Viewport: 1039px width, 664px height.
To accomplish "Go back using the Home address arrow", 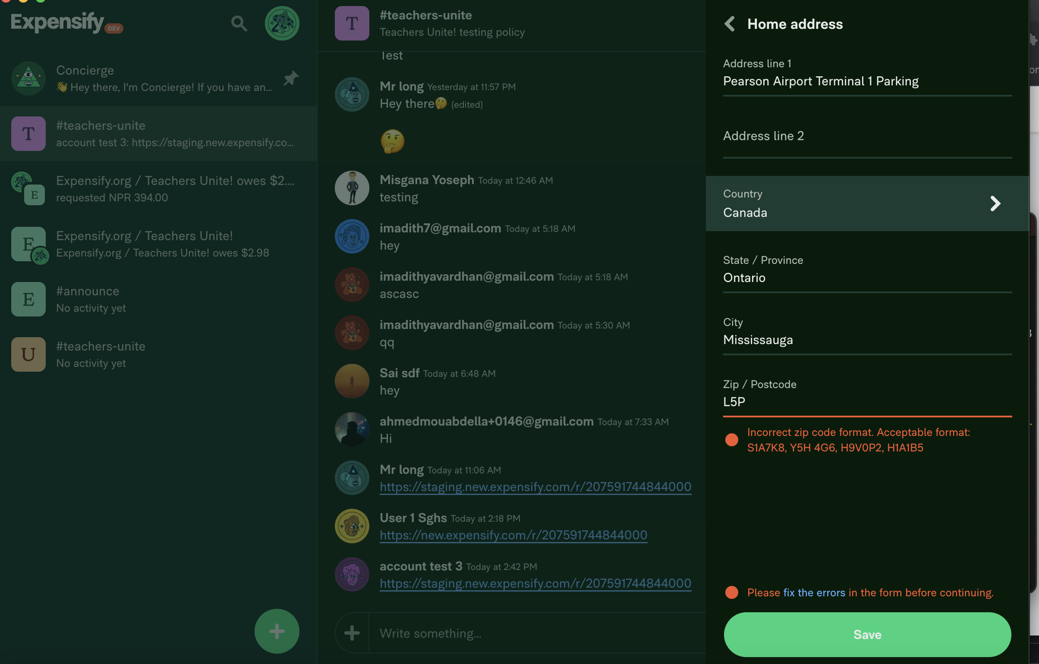I will point(730,24).
